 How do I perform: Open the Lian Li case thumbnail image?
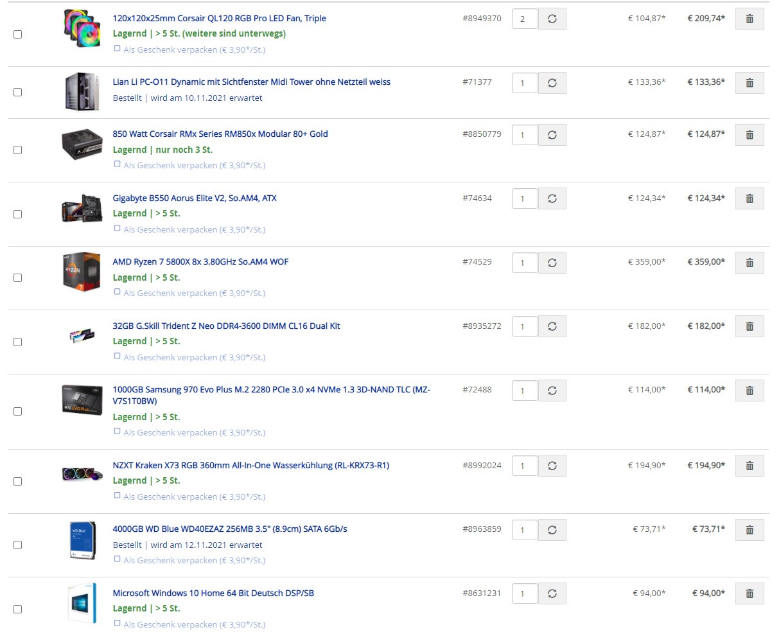point(82,92)
